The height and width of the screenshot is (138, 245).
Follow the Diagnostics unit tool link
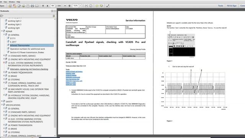(x=74, y=81)
